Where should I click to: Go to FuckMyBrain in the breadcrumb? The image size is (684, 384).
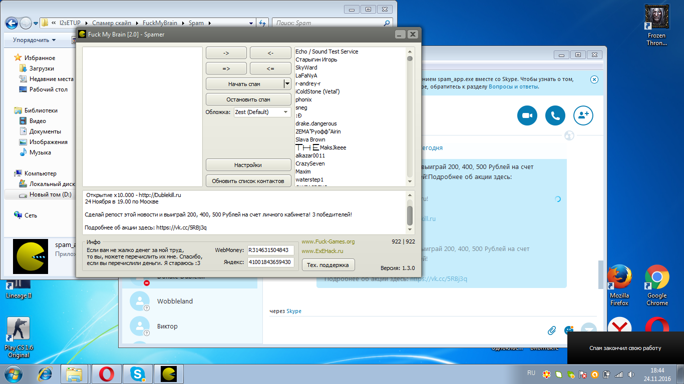(x=160, y=23)
